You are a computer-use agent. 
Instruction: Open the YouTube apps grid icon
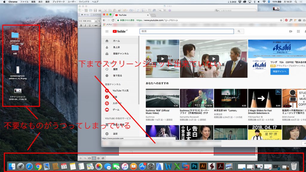coord(298,31)
